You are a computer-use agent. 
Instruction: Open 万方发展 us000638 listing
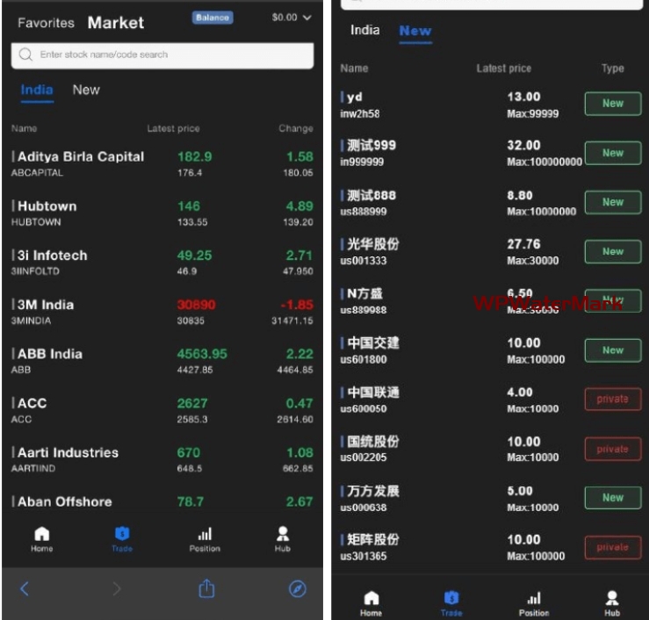490,498
